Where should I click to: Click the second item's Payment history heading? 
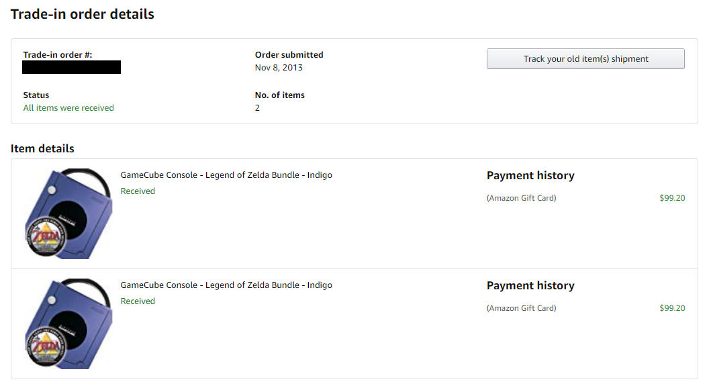click(x=530, y=285)
